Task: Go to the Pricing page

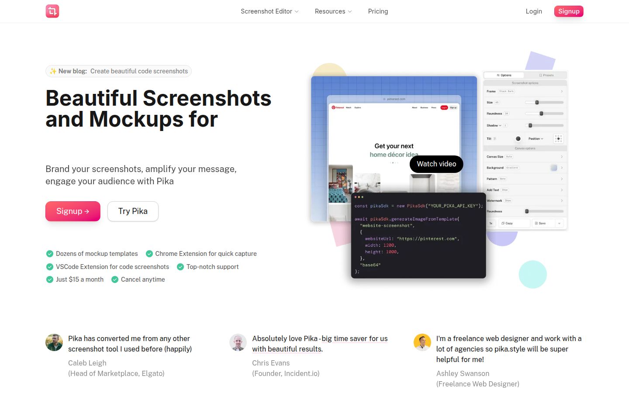Action: [x=378, y=11]
